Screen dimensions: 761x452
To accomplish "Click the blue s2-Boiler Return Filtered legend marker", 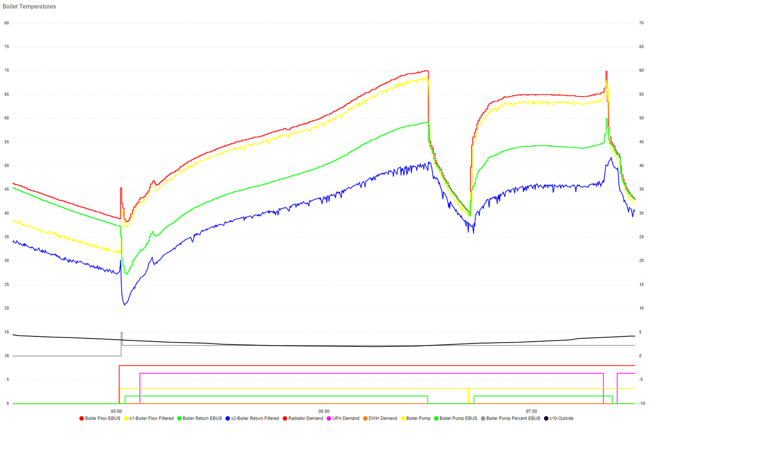I will coord(228,419).
